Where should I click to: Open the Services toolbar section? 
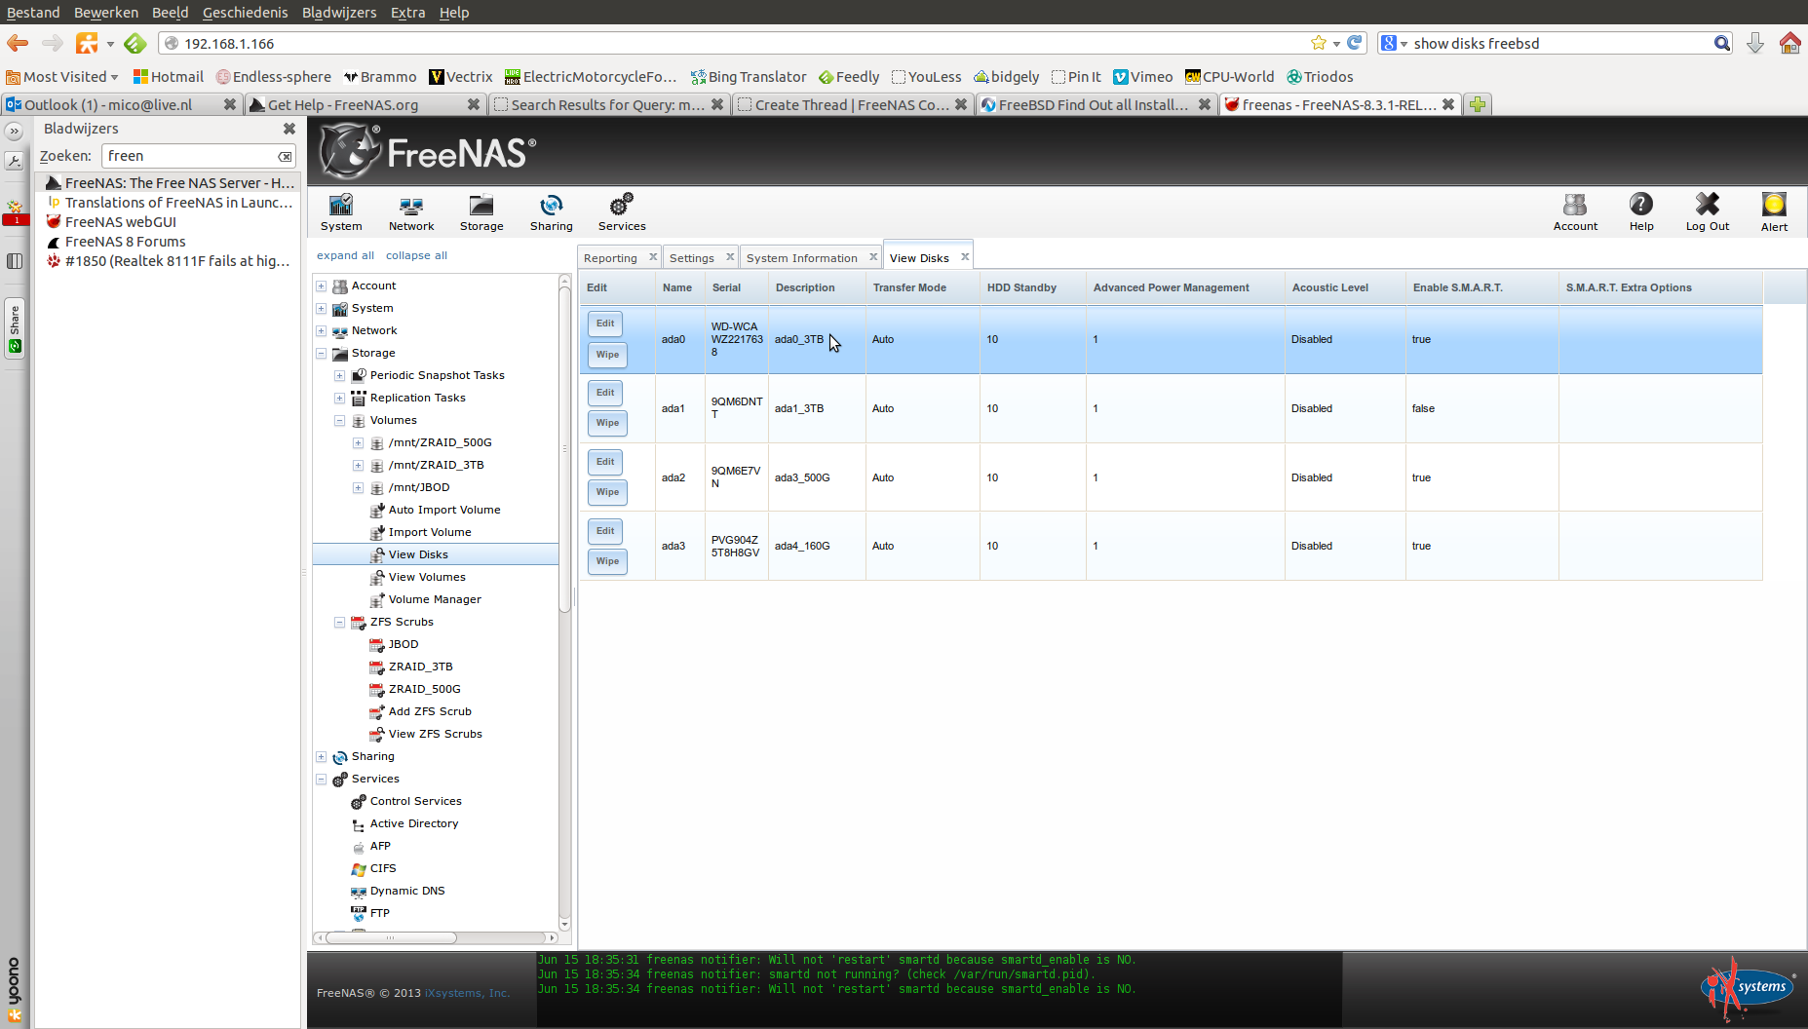tap(622, 211)
